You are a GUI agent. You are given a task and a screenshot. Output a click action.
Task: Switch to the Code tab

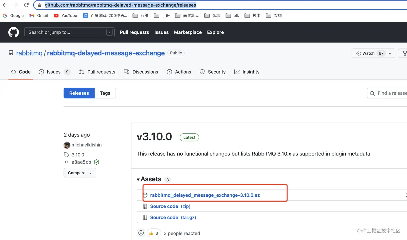[x=21, y=72]
